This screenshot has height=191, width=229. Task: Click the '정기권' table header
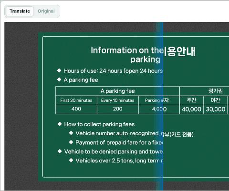216,91
